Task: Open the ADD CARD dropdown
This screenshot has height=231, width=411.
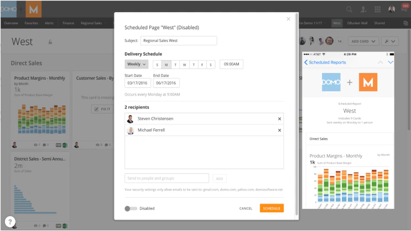Action: [x=363, y=41]
